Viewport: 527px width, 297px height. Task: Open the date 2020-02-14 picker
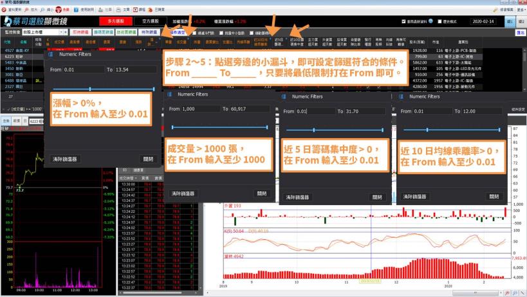(x=483, y=21)
